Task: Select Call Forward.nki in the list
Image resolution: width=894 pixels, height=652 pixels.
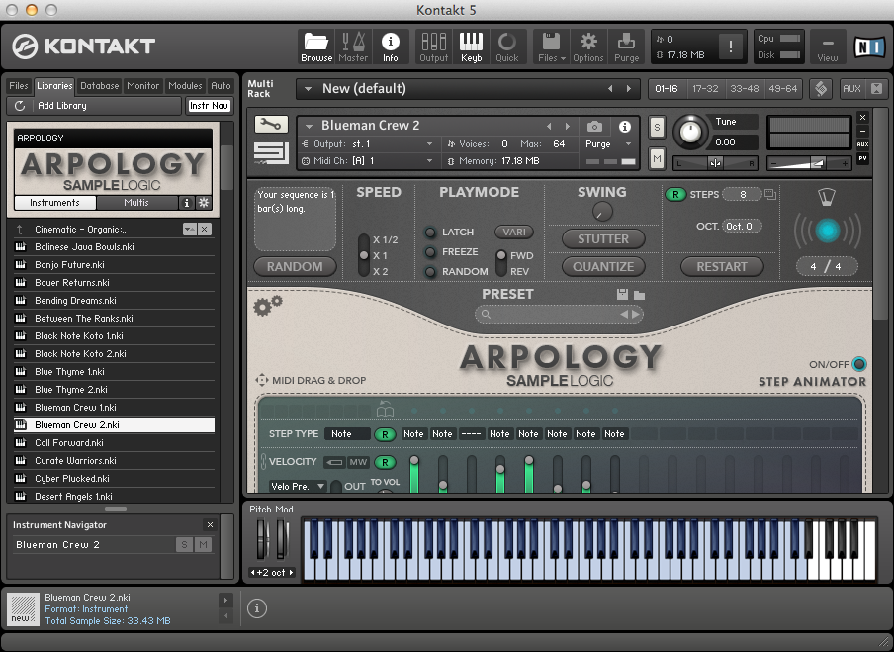Action: [114, 443]
